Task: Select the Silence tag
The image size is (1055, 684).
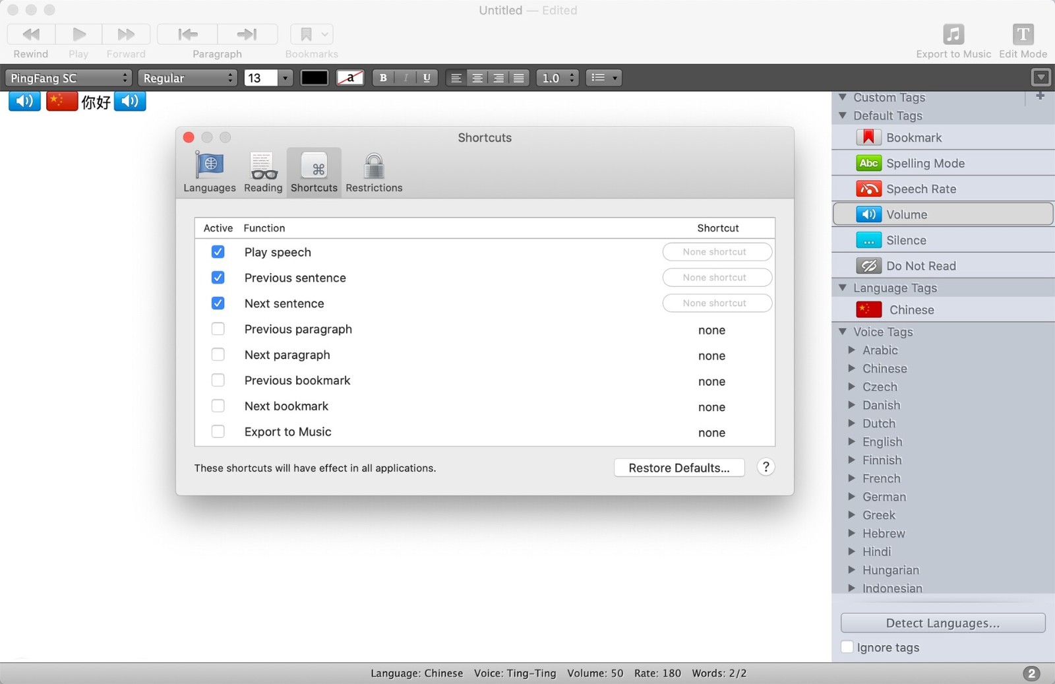Action: pos(944,240)
